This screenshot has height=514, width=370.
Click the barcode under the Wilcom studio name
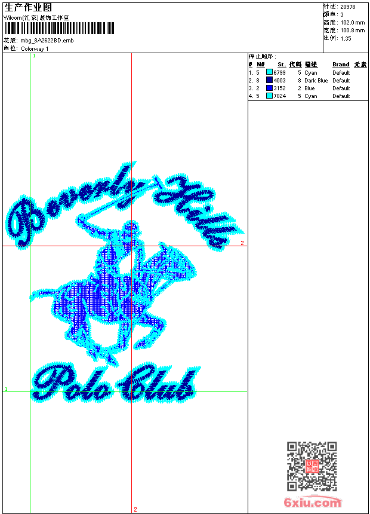tap(59, 28)
